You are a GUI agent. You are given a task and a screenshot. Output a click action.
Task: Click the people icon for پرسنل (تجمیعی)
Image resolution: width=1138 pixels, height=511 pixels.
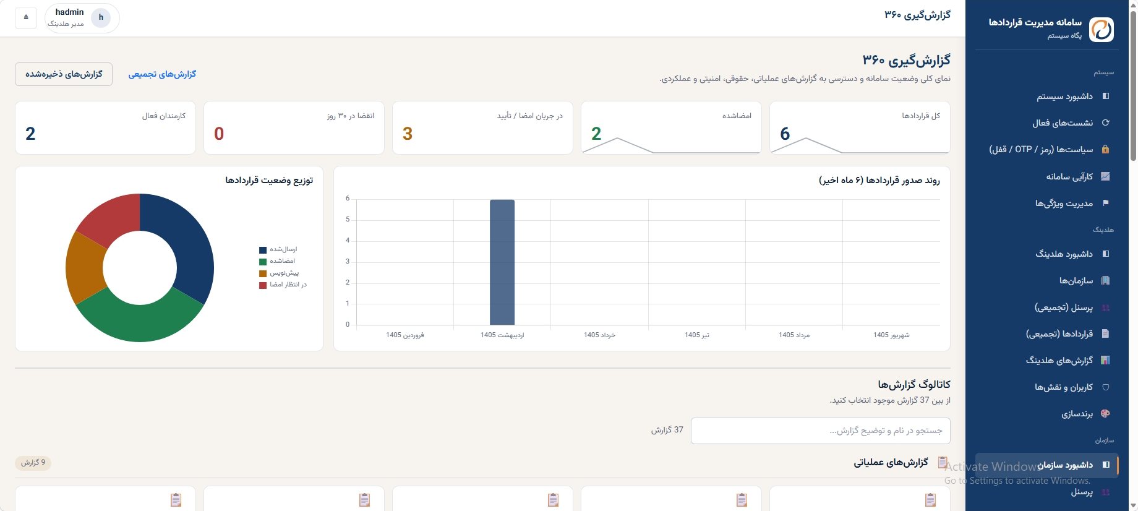[x=1106, y=307]
